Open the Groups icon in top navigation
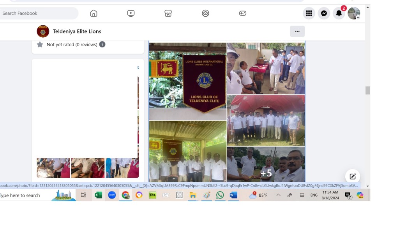 coord(205,13)
